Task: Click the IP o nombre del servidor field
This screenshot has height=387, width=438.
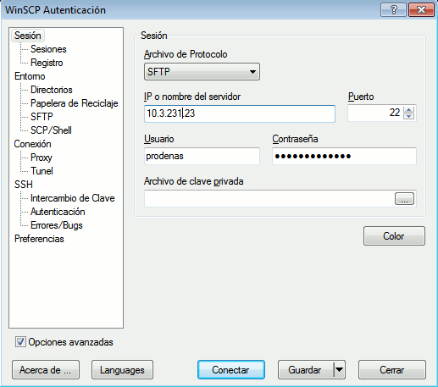Action: click(x=240, y=113)
